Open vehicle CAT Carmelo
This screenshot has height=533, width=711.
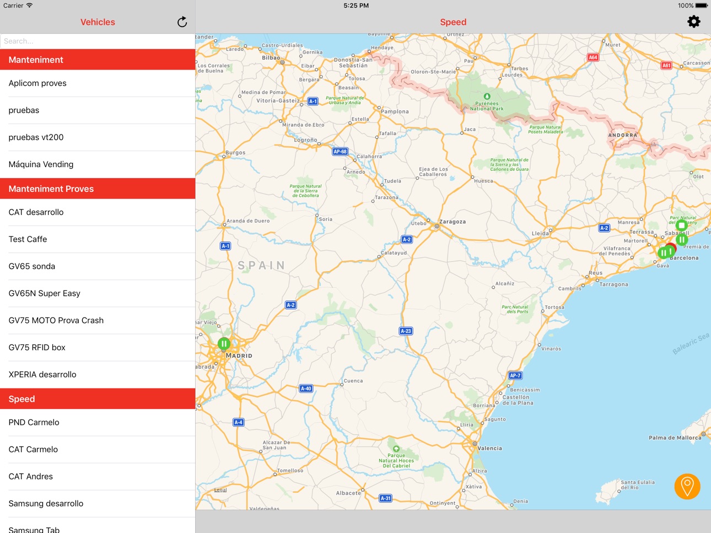tap(98, 449)
